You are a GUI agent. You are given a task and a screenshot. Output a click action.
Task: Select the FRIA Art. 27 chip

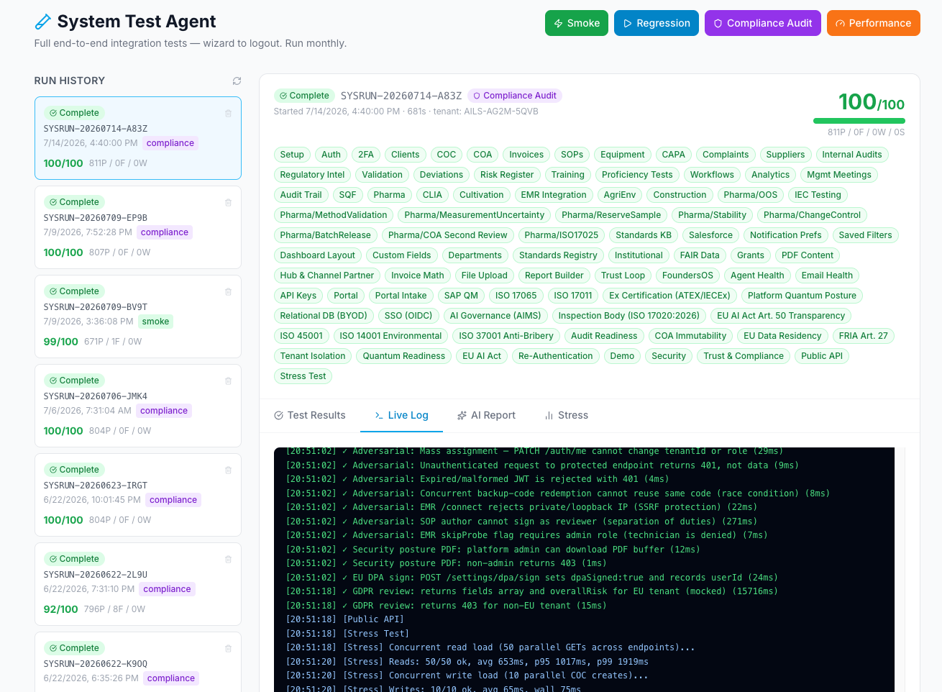[x=863, y=336]
